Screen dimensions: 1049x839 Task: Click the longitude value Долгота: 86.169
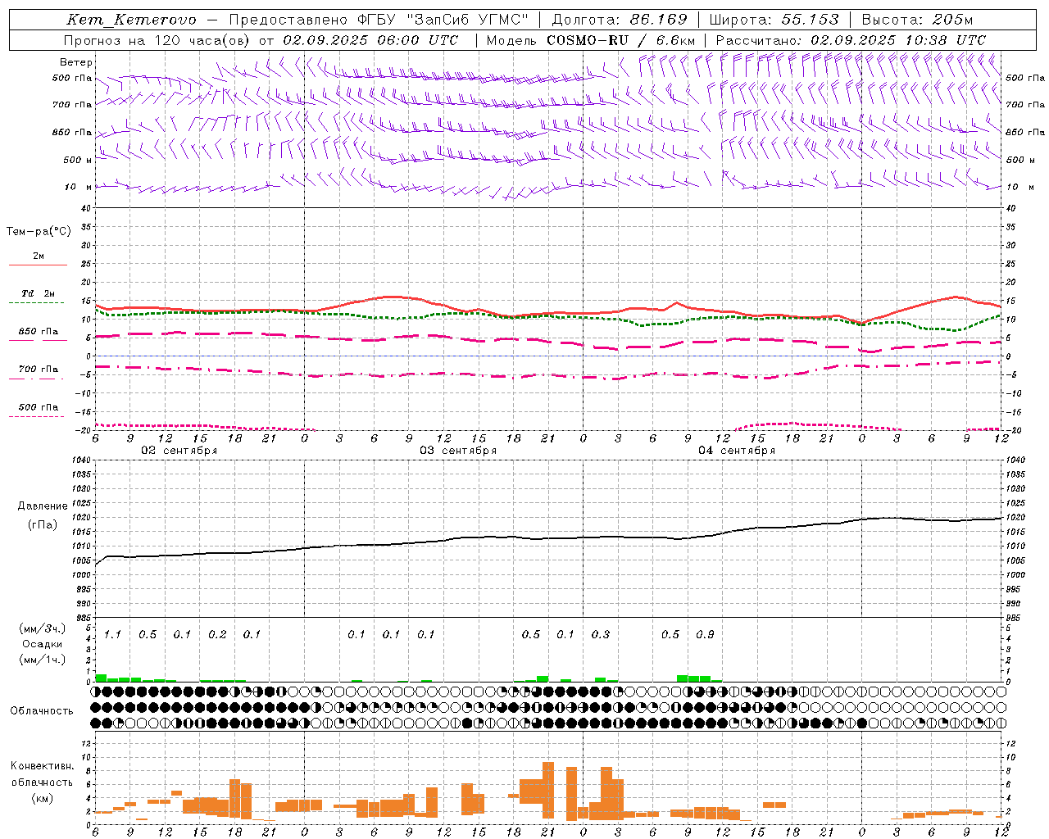pos(620,20)
